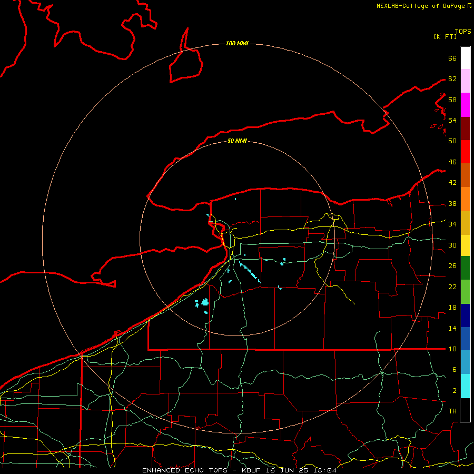Click the legend value 2

(x=455, y=391)
